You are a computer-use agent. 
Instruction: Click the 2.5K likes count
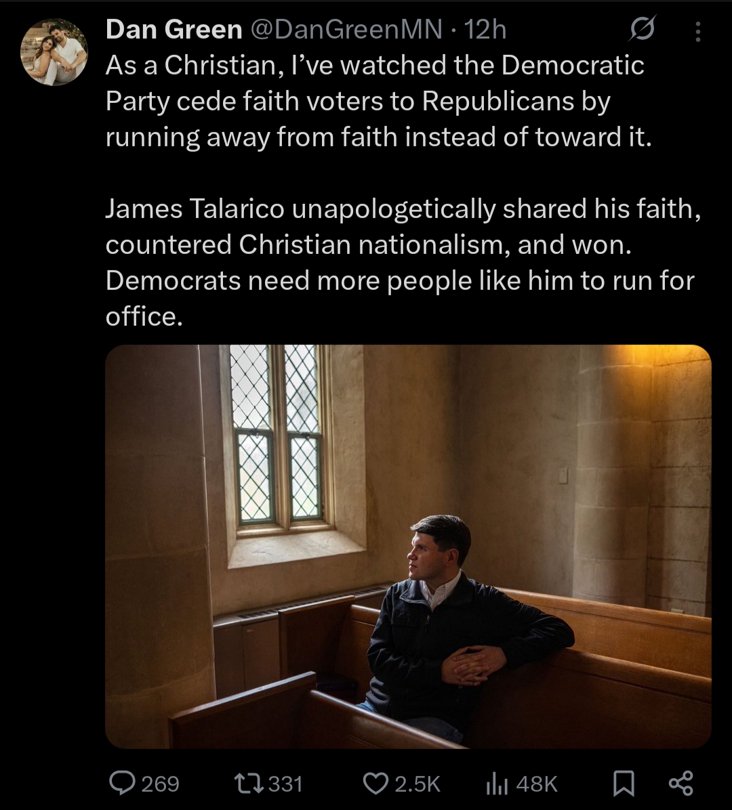pos(418,784)
